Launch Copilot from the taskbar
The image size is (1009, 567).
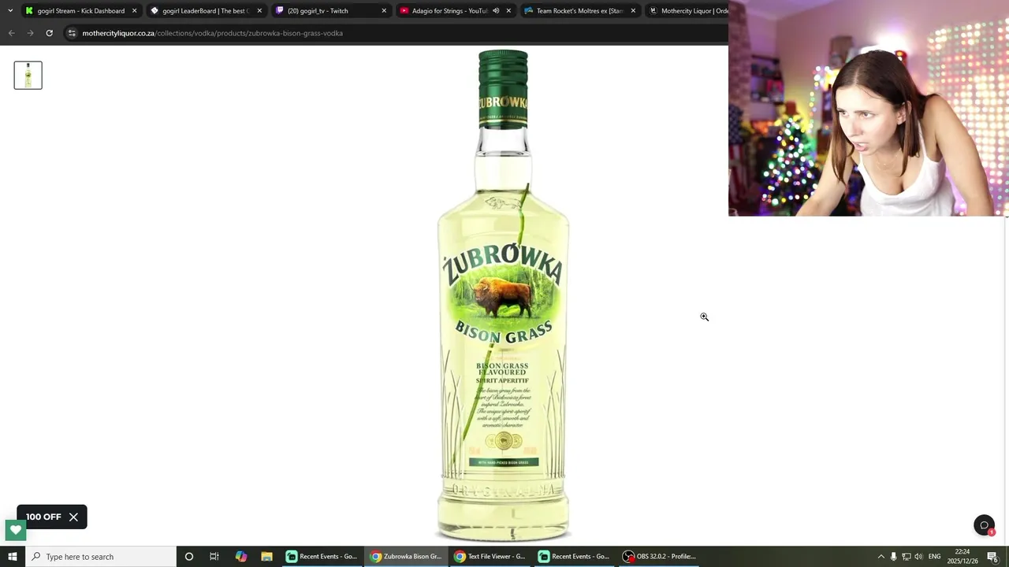[x=240, y=557]
